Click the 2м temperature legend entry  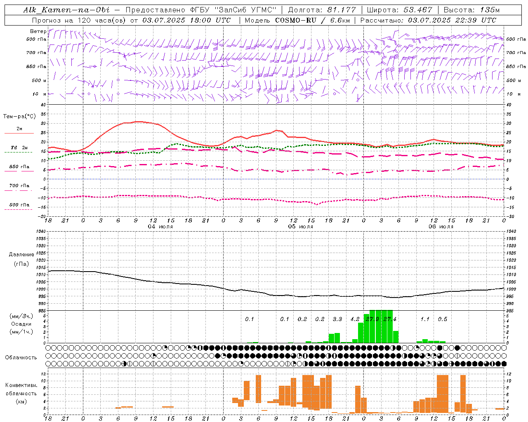[x=19, y=129]
